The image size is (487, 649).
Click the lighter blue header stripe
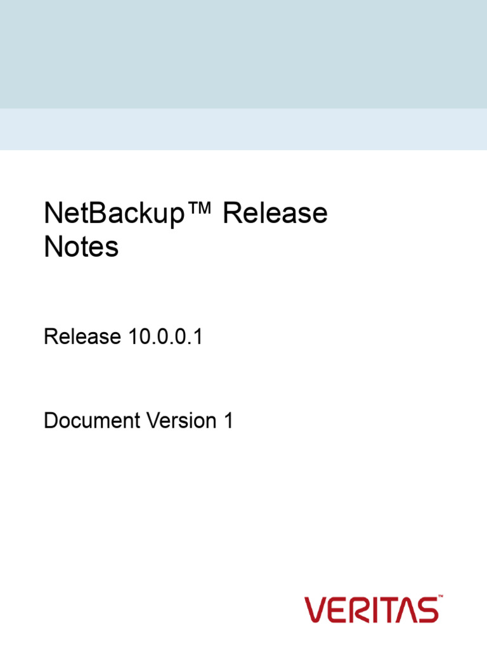click(x=243, y=129)
